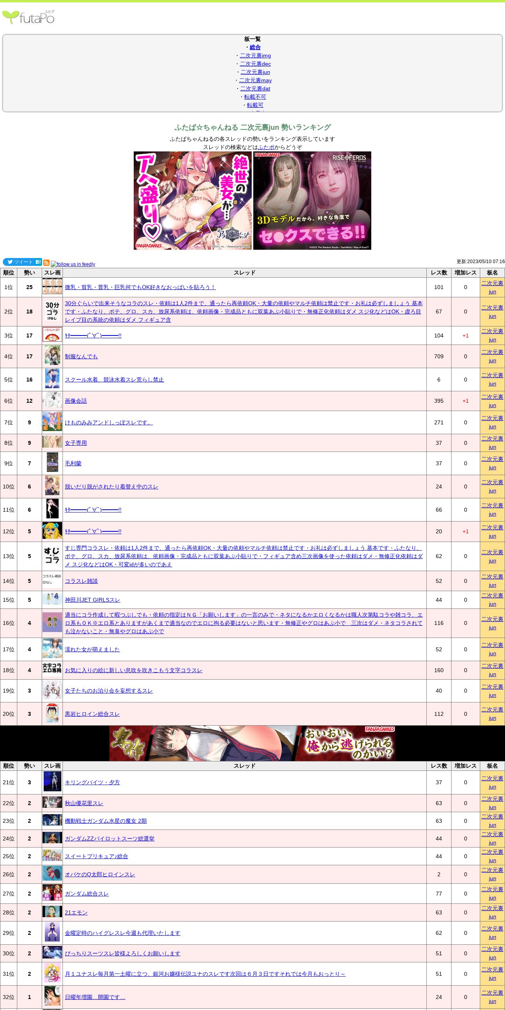Click the FANZA GAMES ad on the left

click(x=193, y=201)
